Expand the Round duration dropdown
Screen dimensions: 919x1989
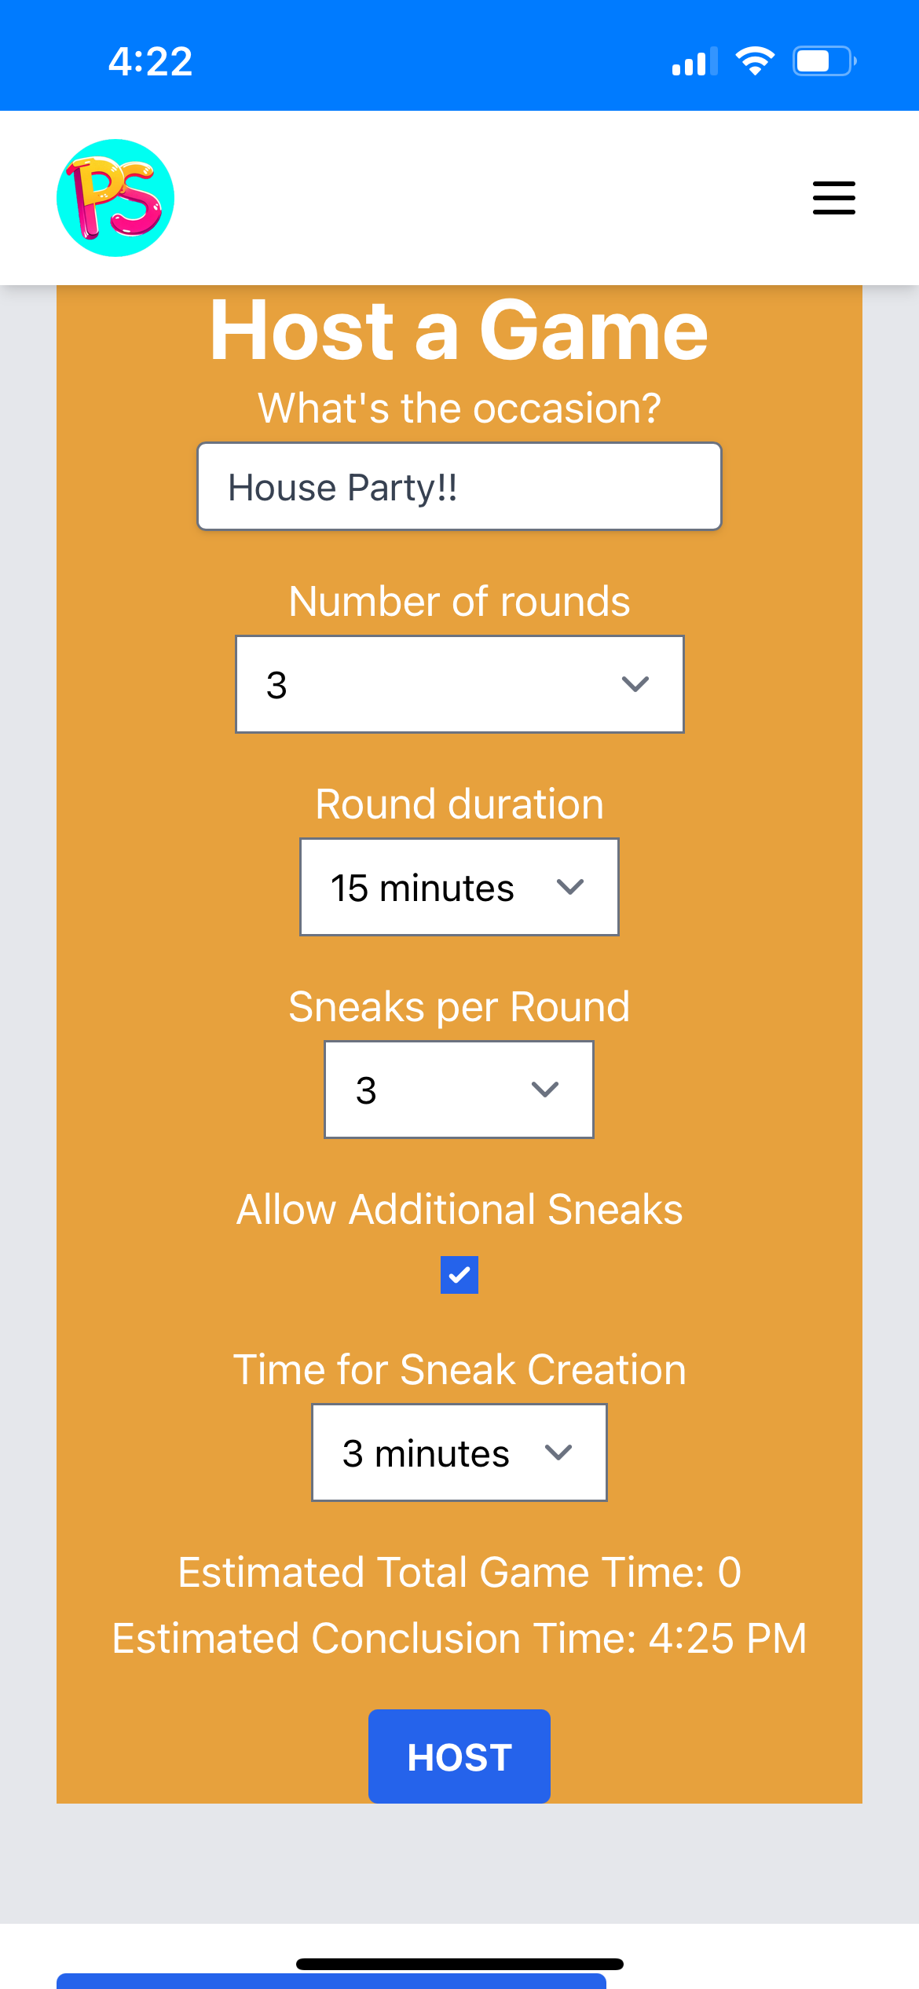pos(459,887)
